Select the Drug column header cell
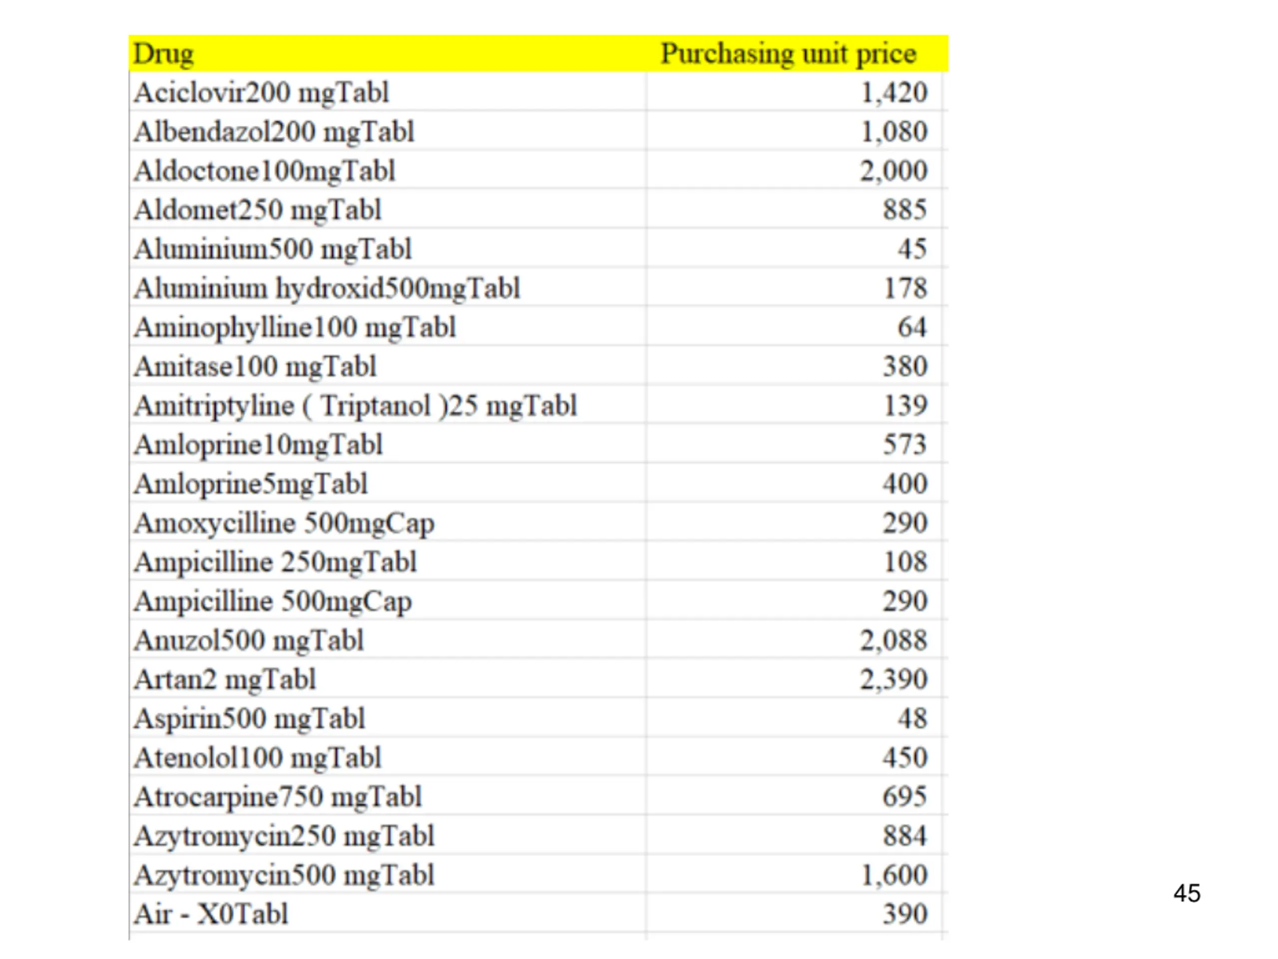Image resolution: width=1278 pixels, height=959 pixels. 387,53
